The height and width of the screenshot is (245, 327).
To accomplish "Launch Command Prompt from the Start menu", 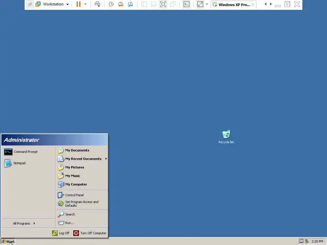I will point(28,152).
